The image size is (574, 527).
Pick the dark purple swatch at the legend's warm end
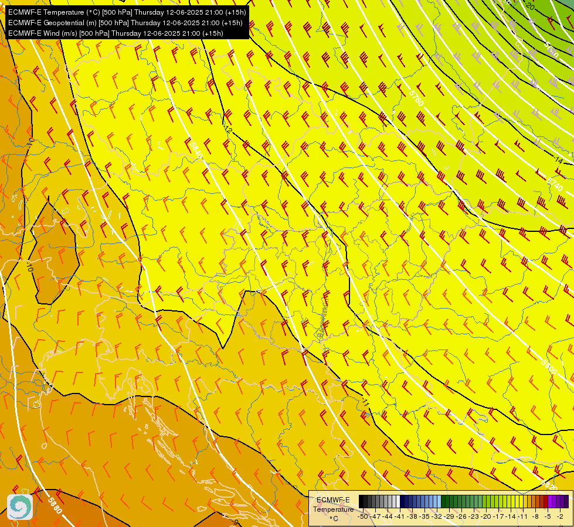point(566,501)
